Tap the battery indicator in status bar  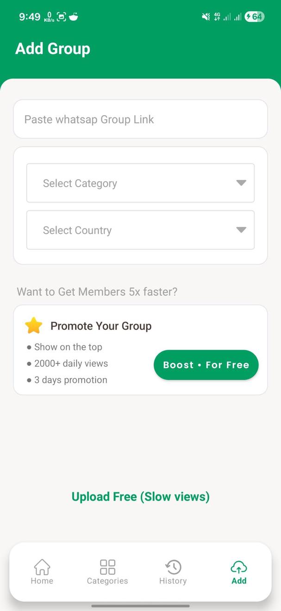click(254, 17)
